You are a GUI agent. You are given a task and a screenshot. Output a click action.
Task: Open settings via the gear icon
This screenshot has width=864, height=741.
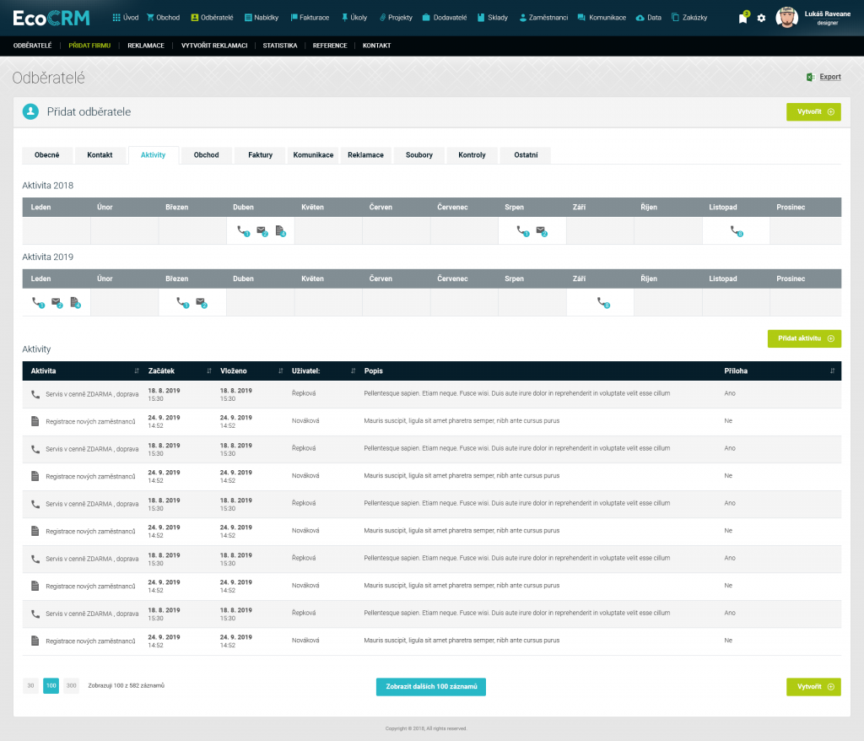pyautogui.click(x=761, y=18)
